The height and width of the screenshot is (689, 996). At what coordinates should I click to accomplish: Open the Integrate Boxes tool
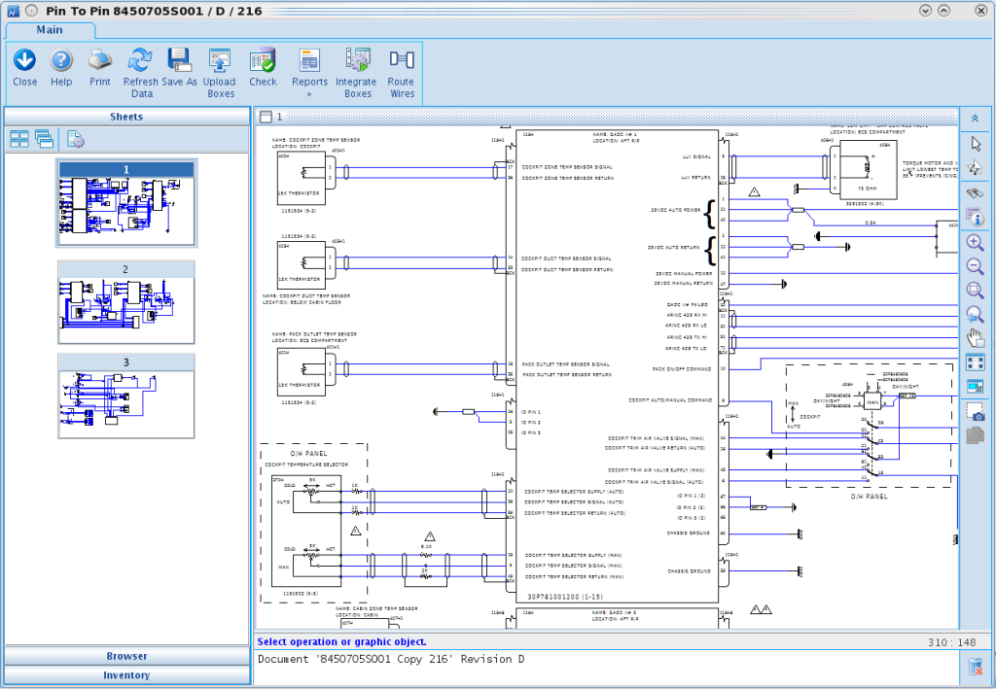coord(357,74)
